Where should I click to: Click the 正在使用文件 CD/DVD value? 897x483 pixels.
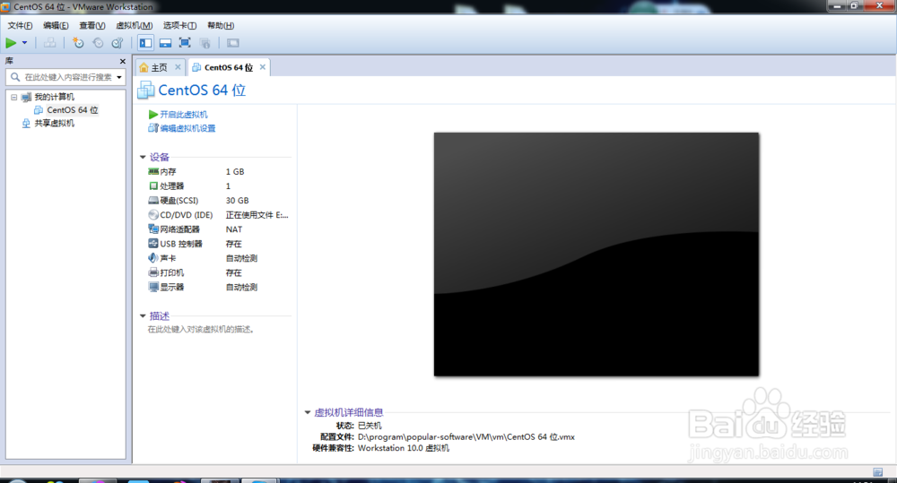[257, 215]
